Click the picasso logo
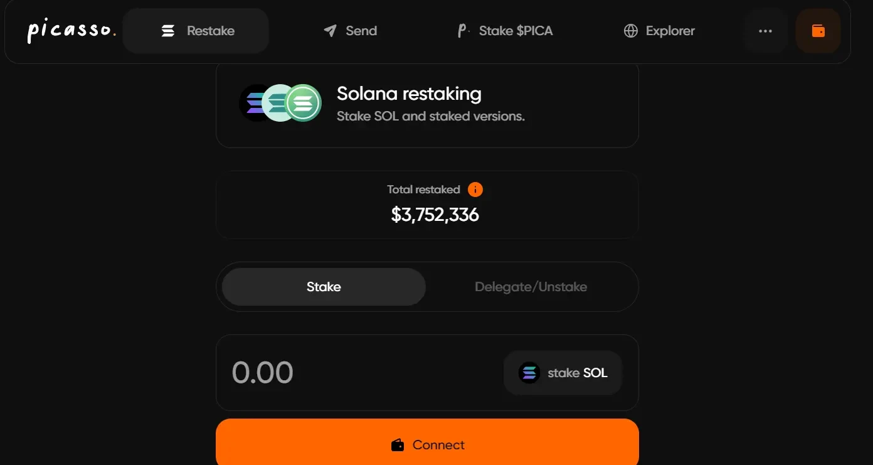Screen dimensions: 873x465 (x=71, y=31)
